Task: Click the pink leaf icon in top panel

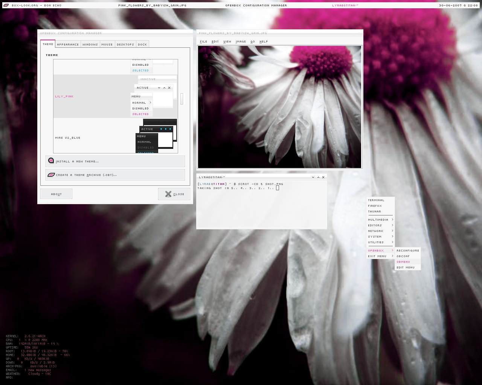Action: pyautogui.click(x=6, y=5)
